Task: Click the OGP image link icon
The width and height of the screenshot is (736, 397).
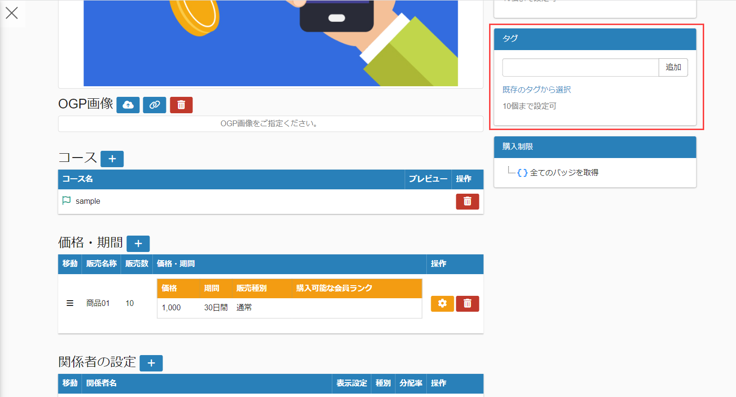Action: click(x=154, y=105)
